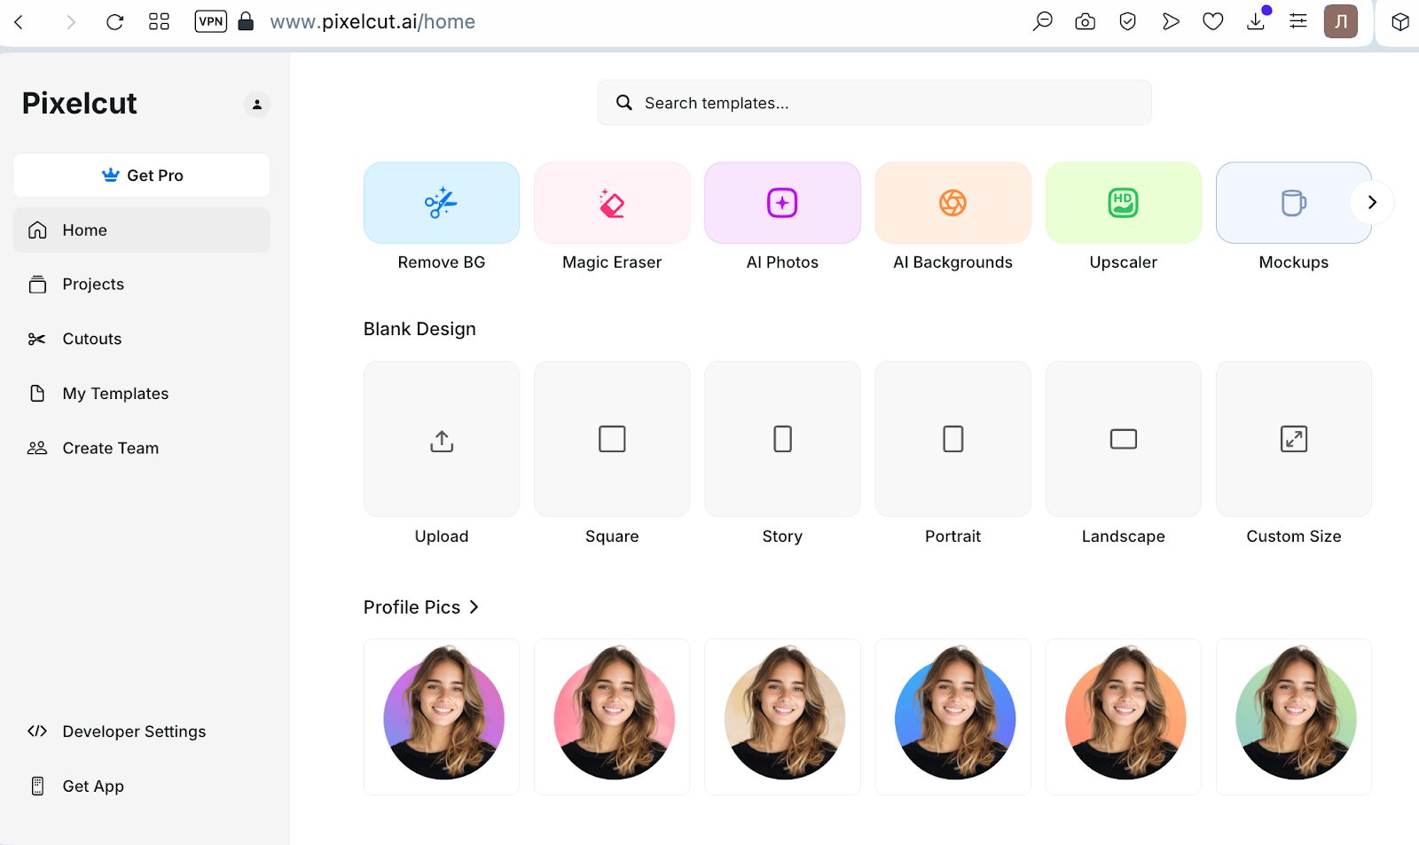Viewport: 1419px width, 845px height.
Task: Open the browser camera snapshot tool
Action: [x=1085, y=22]
